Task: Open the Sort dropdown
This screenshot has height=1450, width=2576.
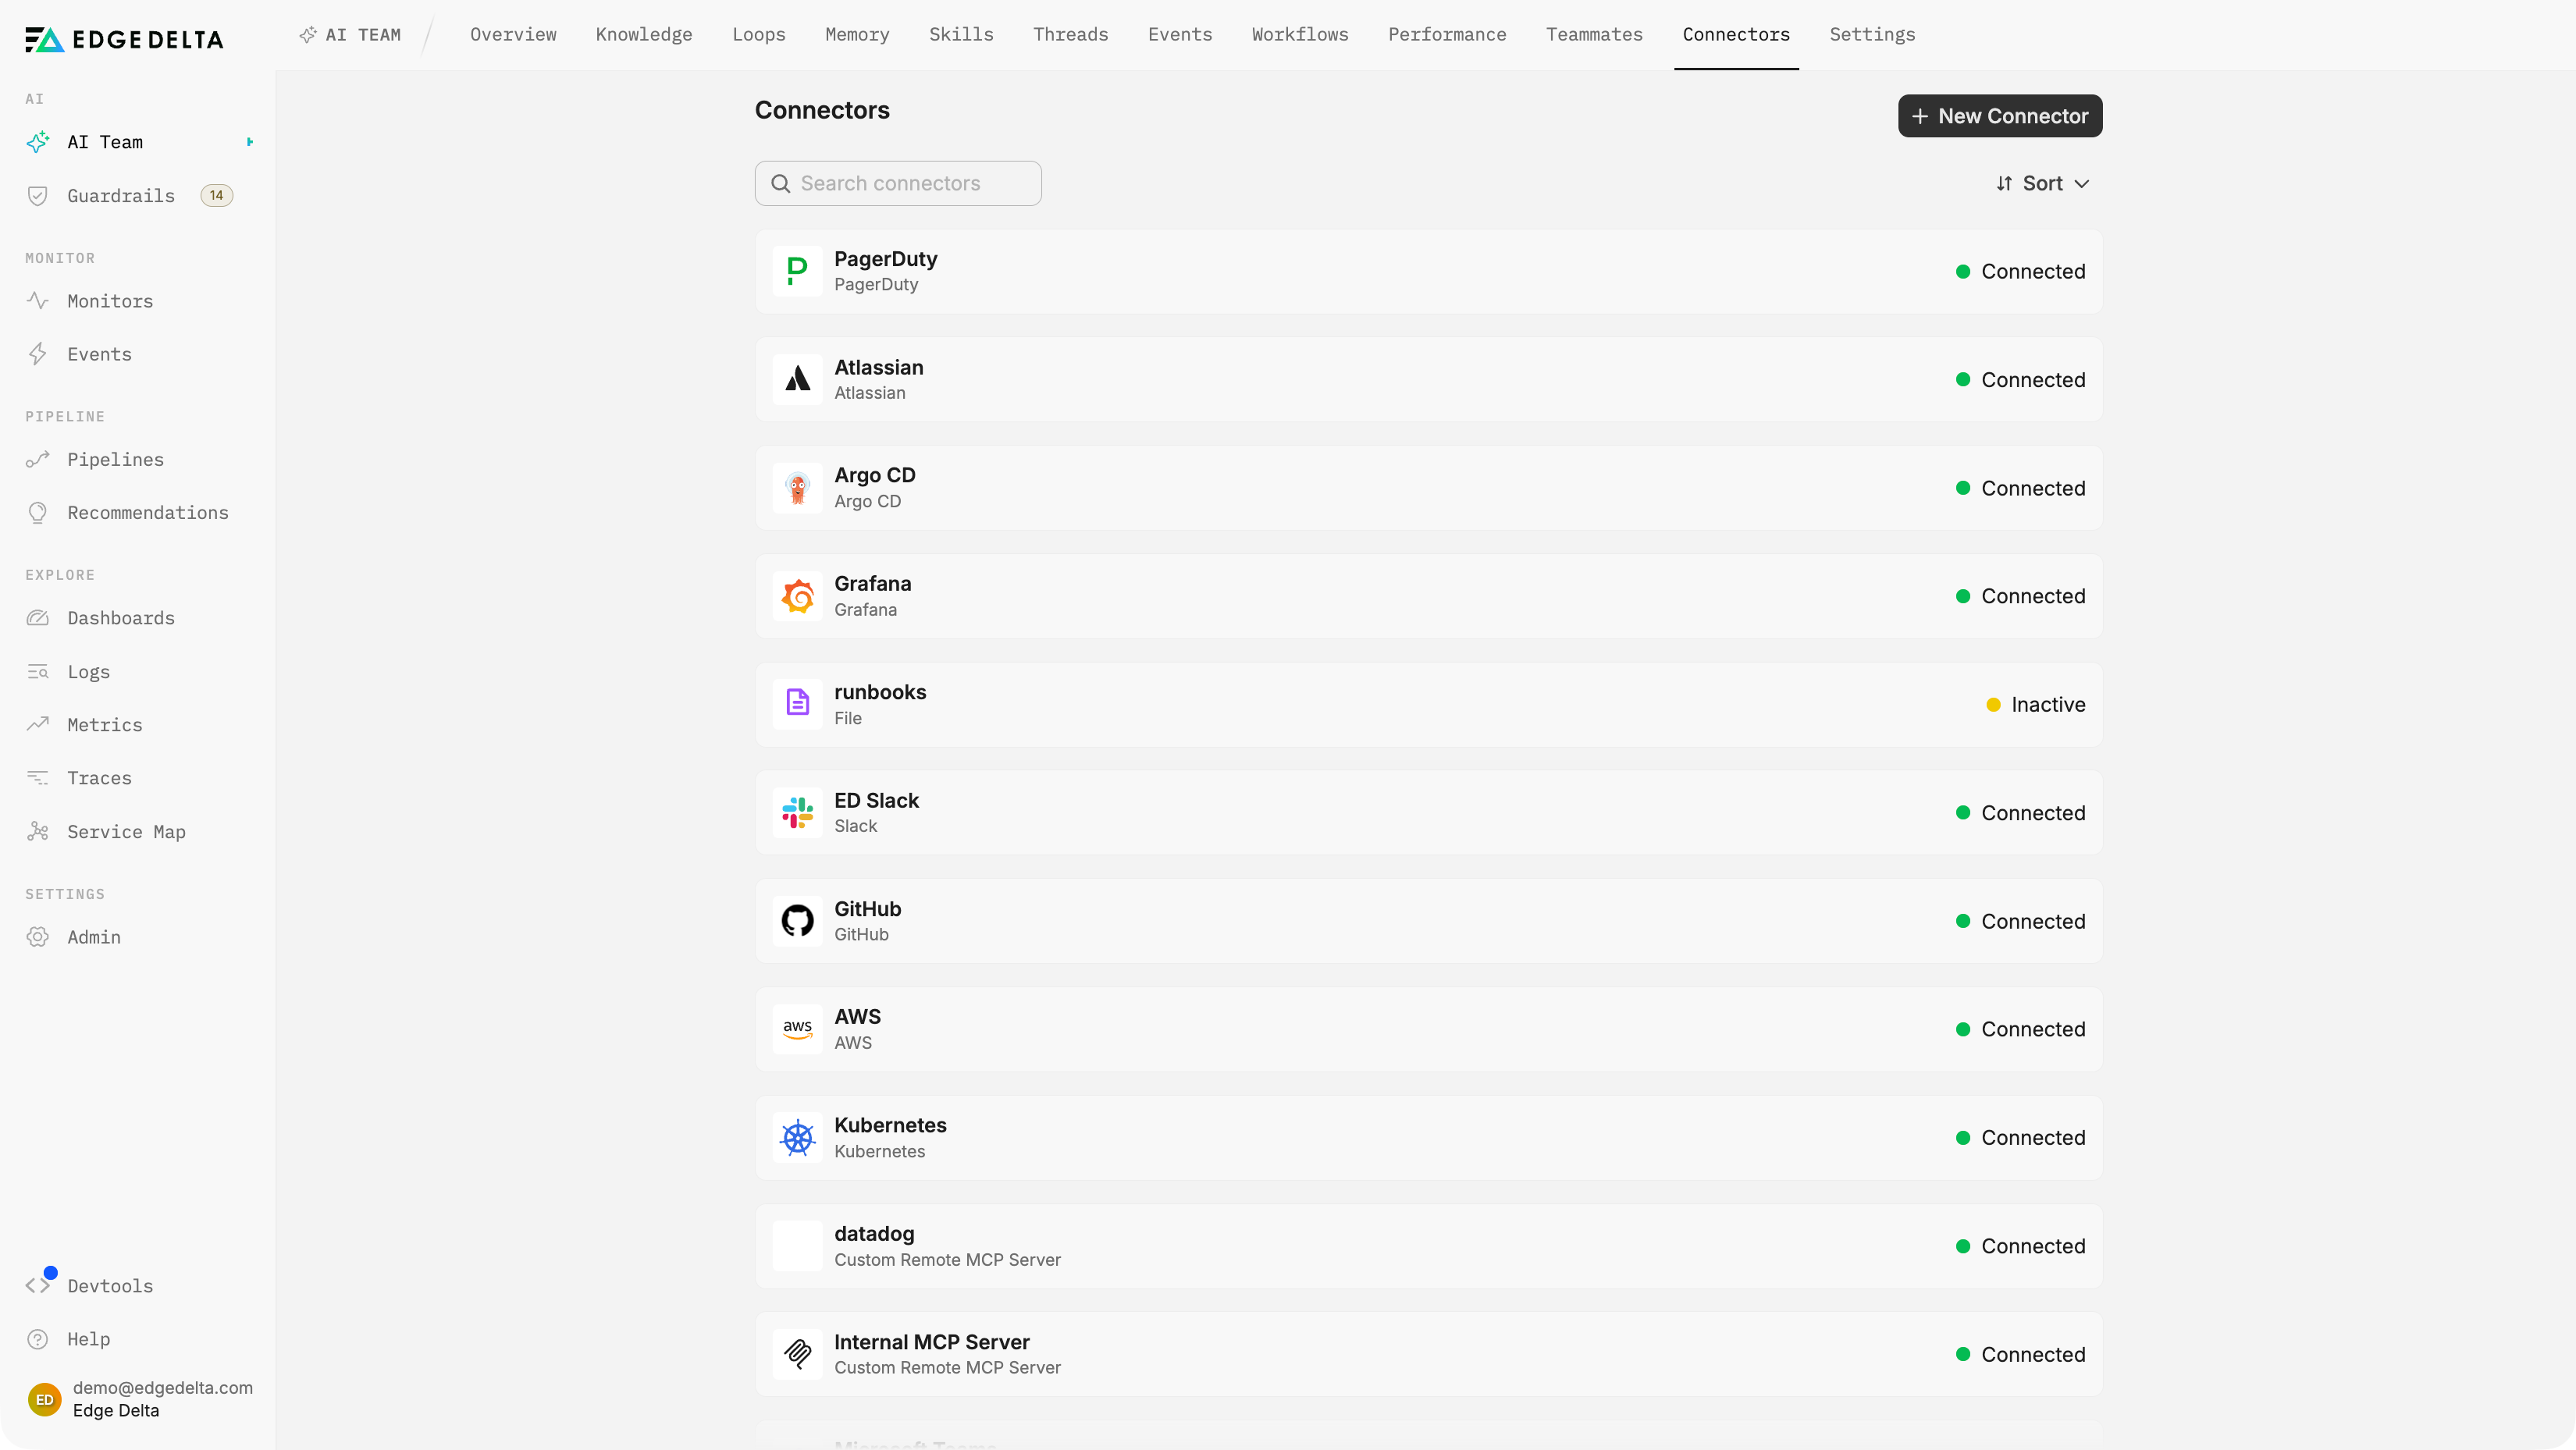Action: click(x=2042, y=183)
